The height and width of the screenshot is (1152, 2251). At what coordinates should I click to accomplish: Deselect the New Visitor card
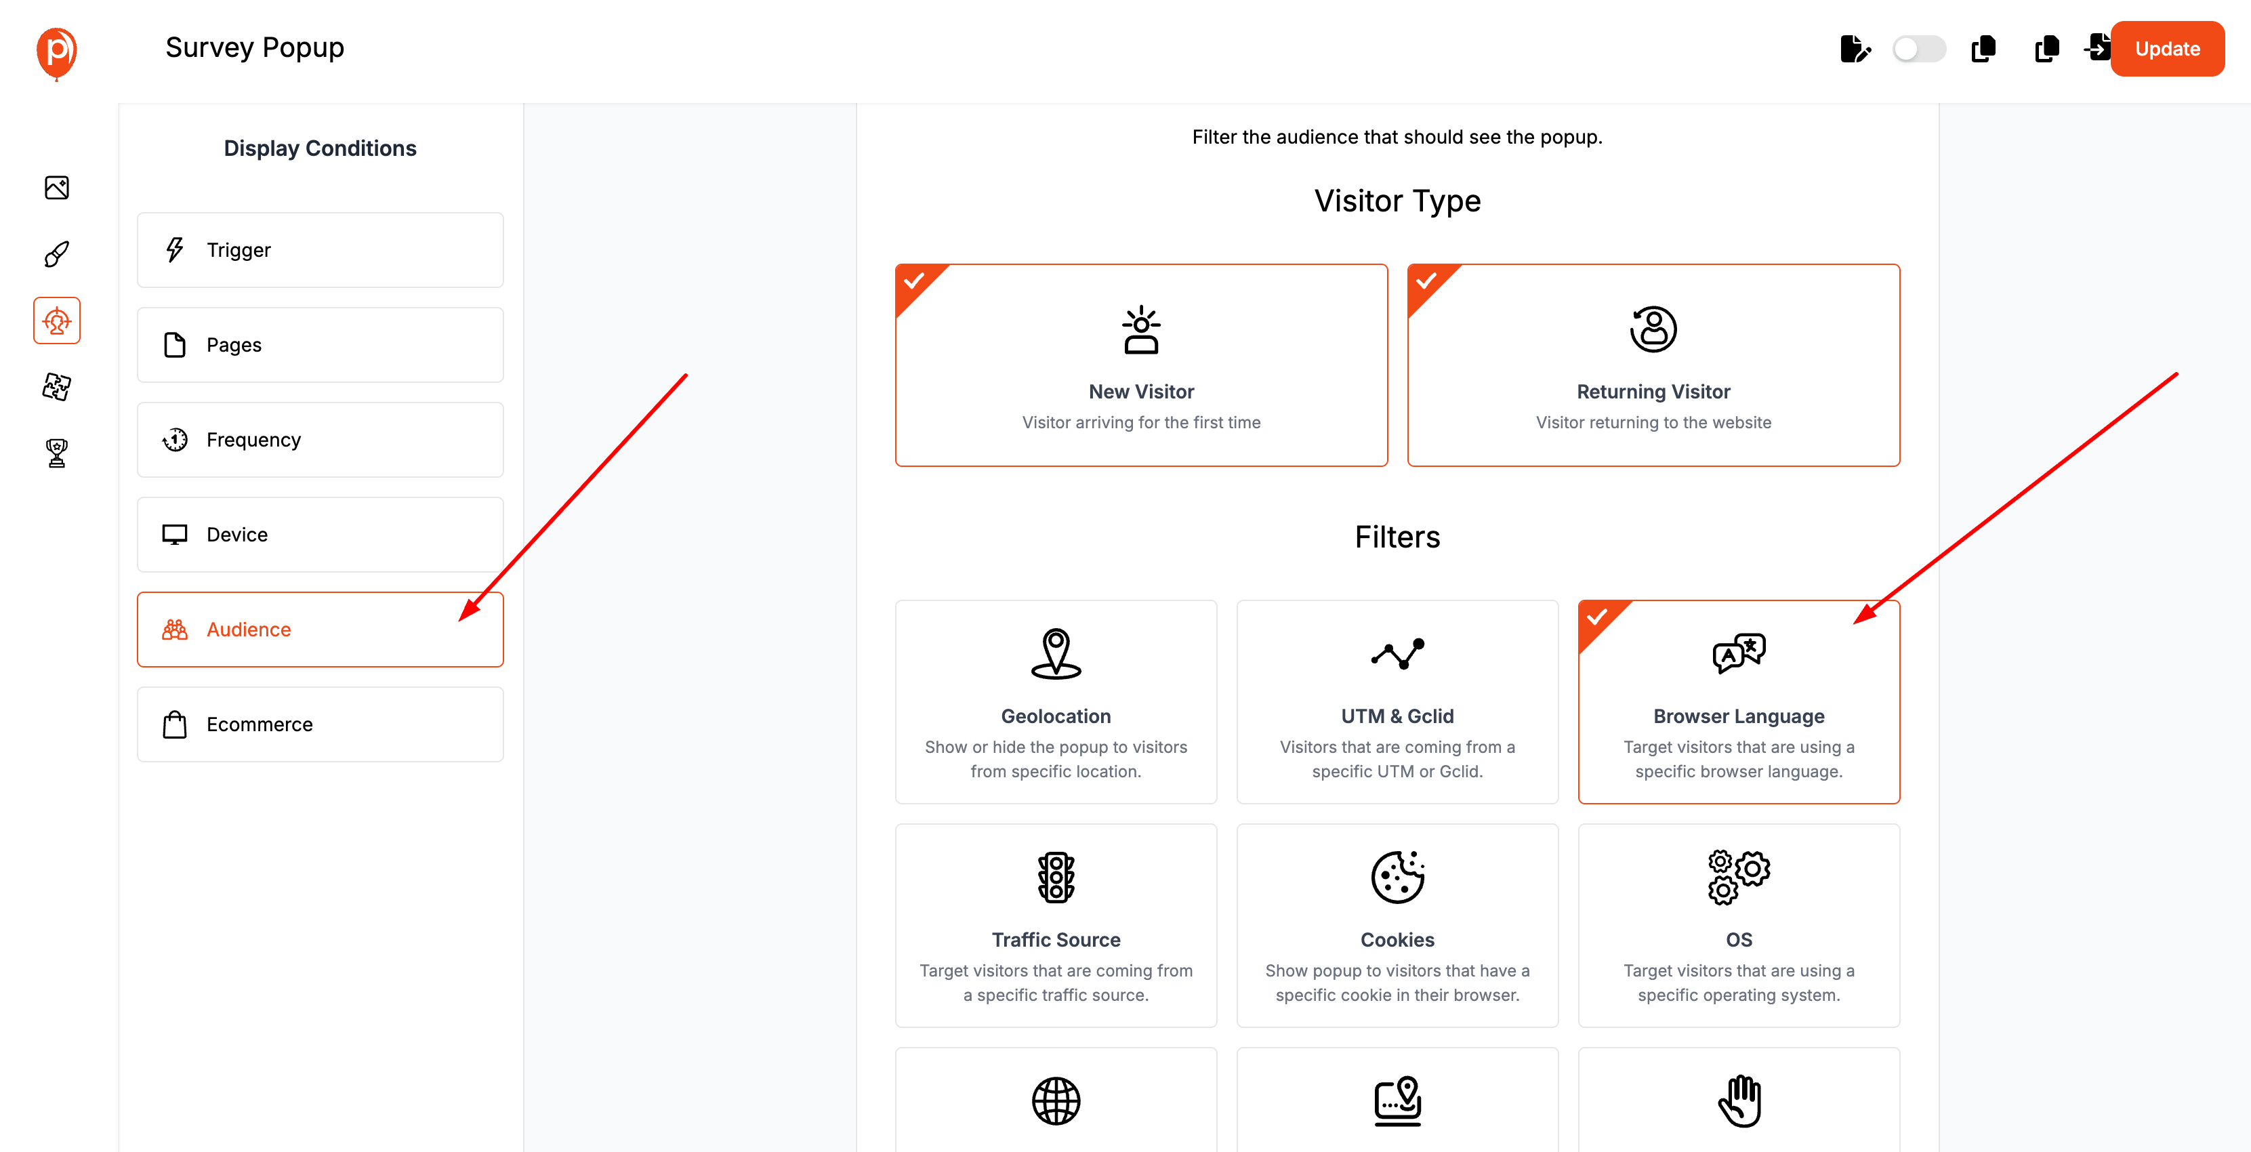pyautogui.click(x=1141, y=365)
